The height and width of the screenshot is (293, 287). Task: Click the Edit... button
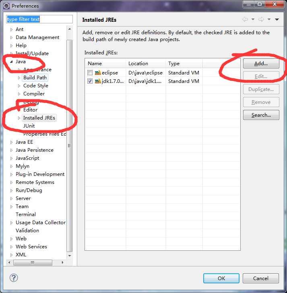261,76
